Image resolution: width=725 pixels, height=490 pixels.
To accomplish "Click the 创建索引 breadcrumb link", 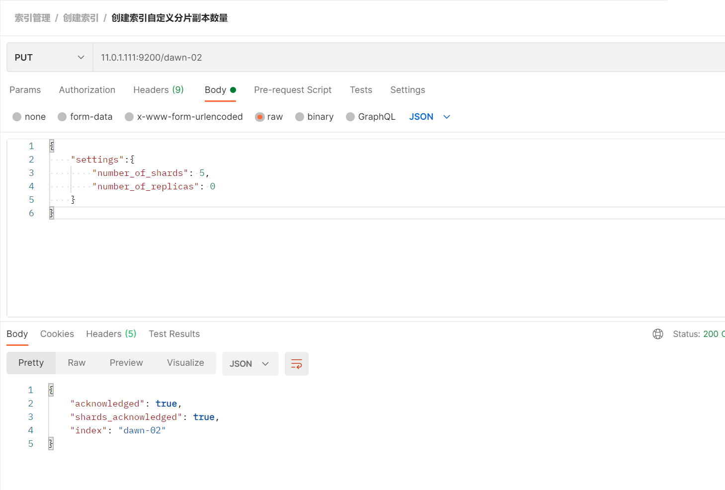I will (81, 18).
